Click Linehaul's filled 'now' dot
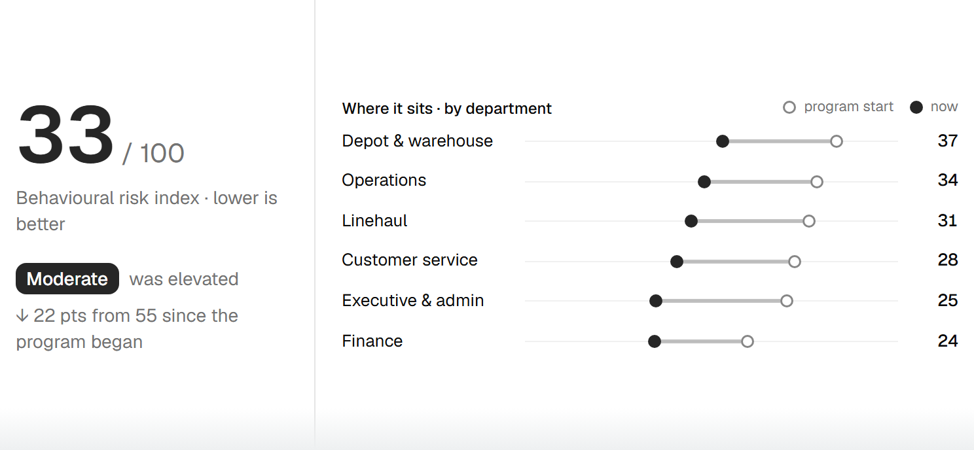This screenshot has height=450, width=974. click(x=691, y=221)
